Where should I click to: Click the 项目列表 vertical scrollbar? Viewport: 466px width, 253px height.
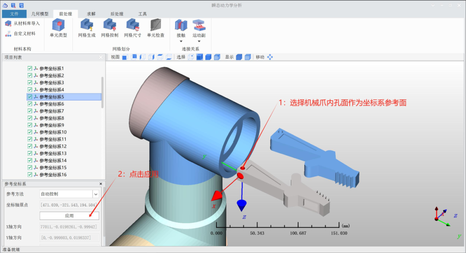tap(103, 93)
